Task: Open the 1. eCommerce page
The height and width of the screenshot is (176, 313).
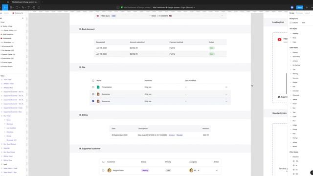Action: pos(7,46)
